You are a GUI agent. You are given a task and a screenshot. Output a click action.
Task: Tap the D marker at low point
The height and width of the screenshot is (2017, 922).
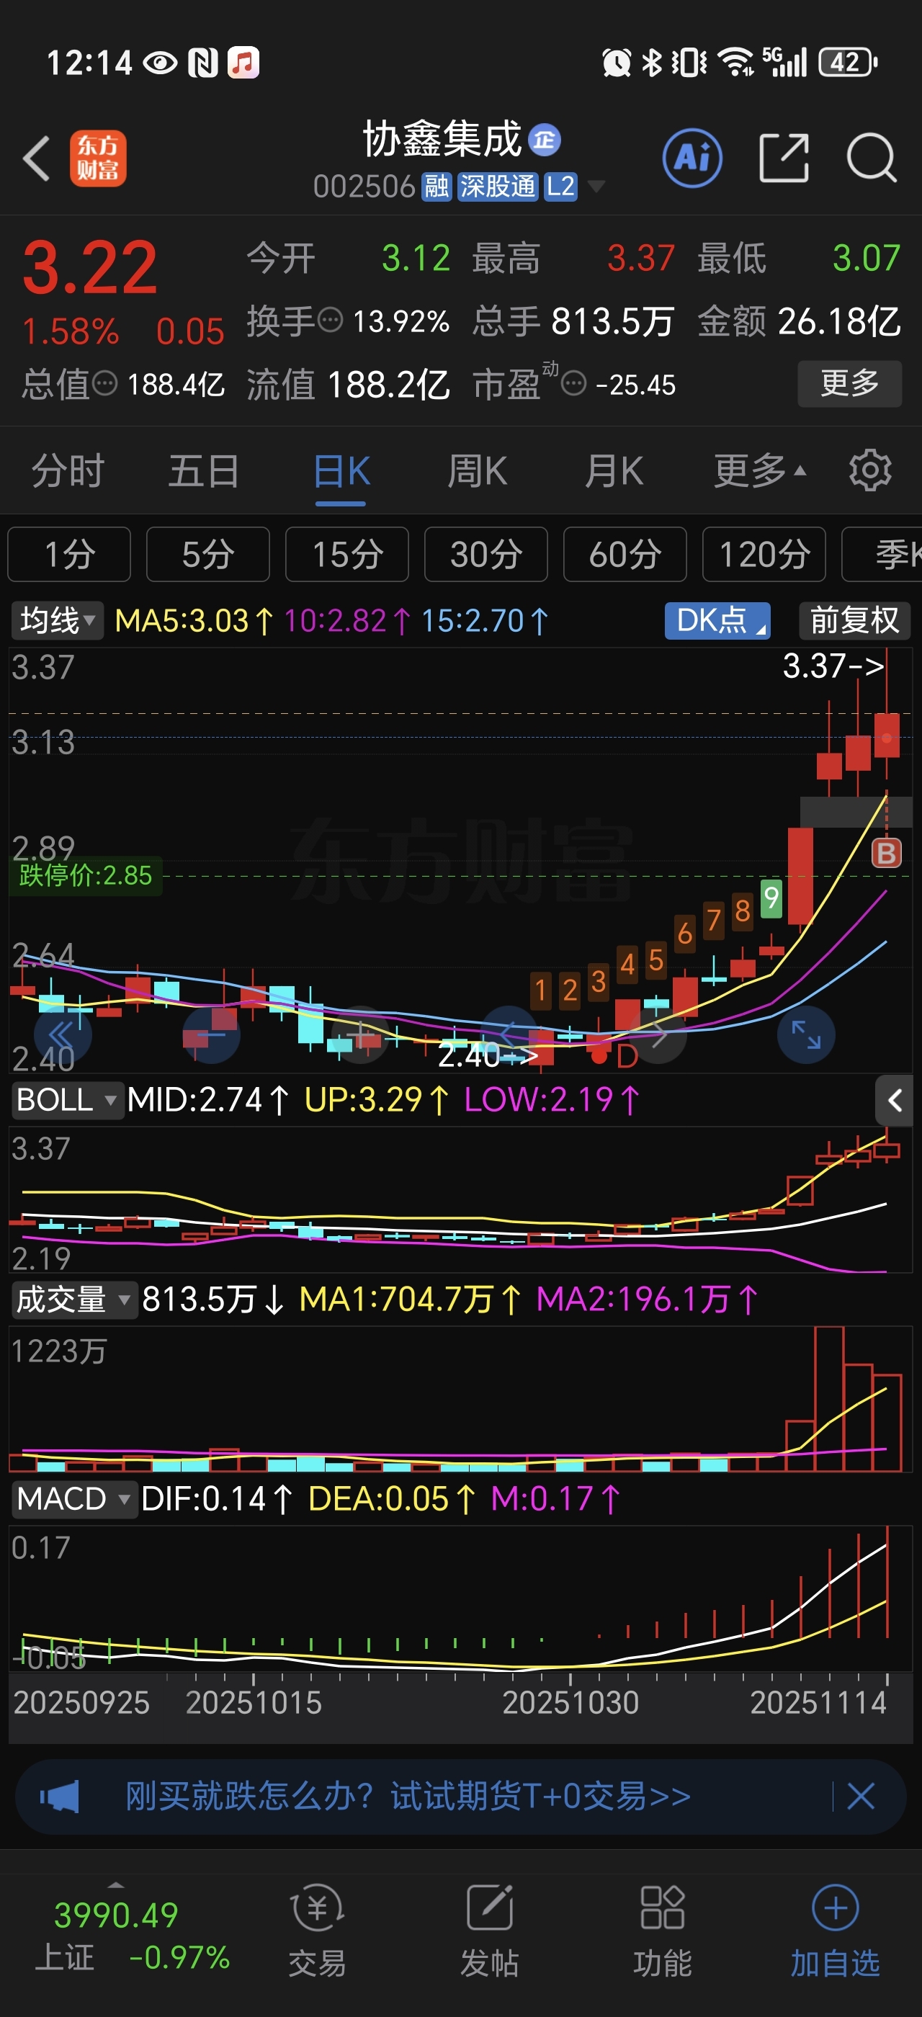pyautogui.click(x=627, y=1056)
